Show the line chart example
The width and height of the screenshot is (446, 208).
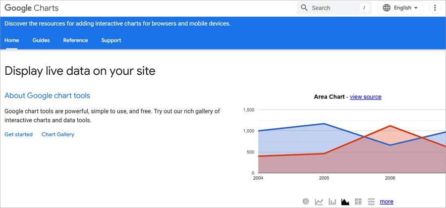click(x=319, y=202)
